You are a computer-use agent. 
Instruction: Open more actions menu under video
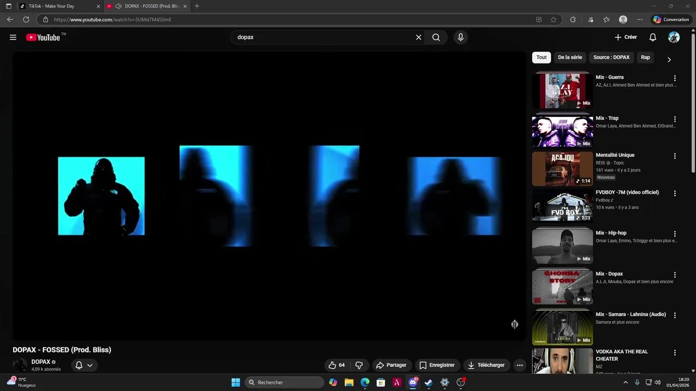coord(520,365)
